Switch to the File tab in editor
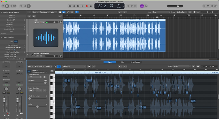Image resolution: width=219 pixels, height=119 pixels. click(x=122, y=62)
